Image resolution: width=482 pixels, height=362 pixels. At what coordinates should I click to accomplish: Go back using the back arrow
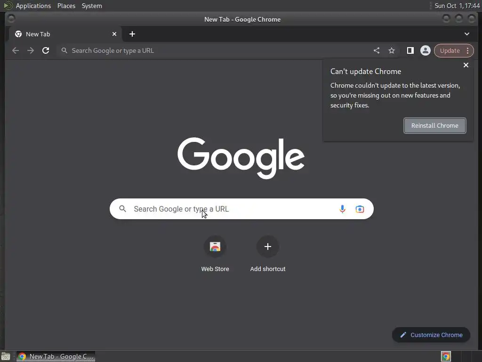tap(16, 50)
